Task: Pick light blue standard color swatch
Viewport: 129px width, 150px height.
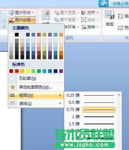Action: click(x=44, y=71)
